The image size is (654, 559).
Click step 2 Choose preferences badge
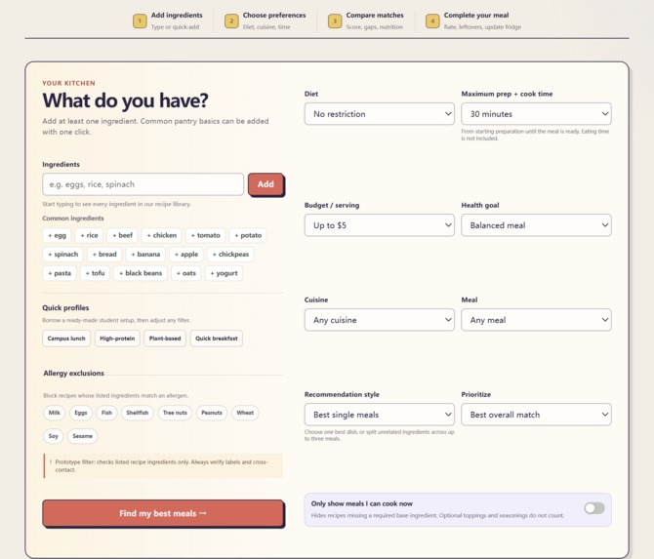(x=231, y=20)
